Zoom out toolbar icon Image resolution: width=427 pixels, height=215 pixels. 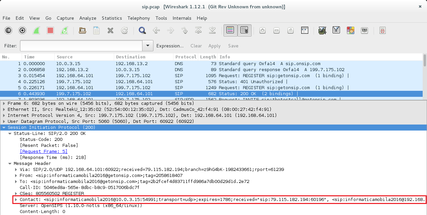pos(277,31)
